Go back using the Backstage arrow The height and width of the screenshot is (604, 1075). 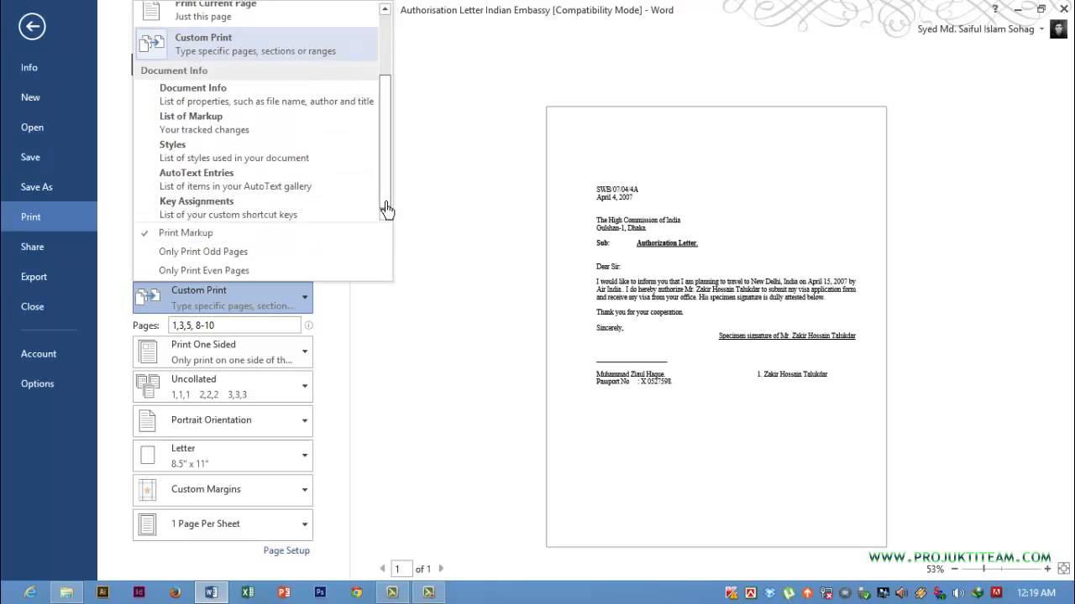(x=31, y=27)
